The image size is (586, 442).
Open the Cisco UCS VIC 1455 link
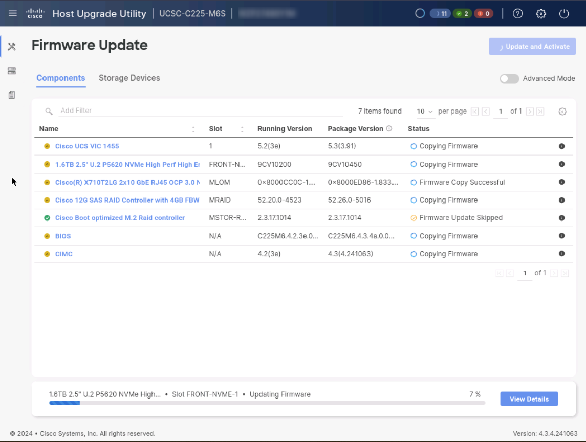point(87,146)
